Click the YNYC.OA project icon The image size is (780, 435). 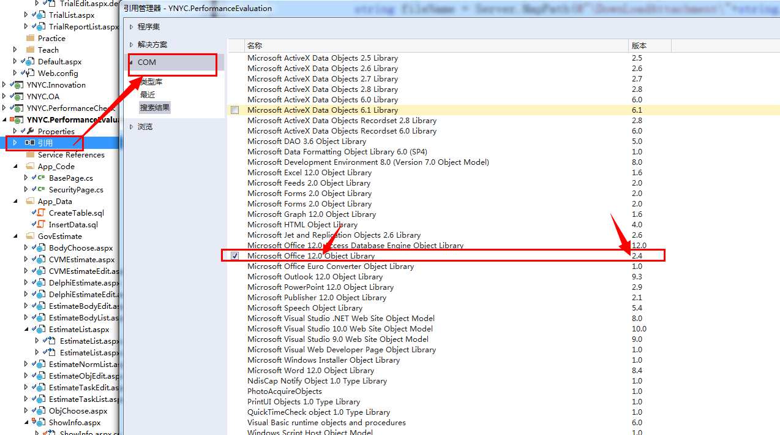point(19,96)
